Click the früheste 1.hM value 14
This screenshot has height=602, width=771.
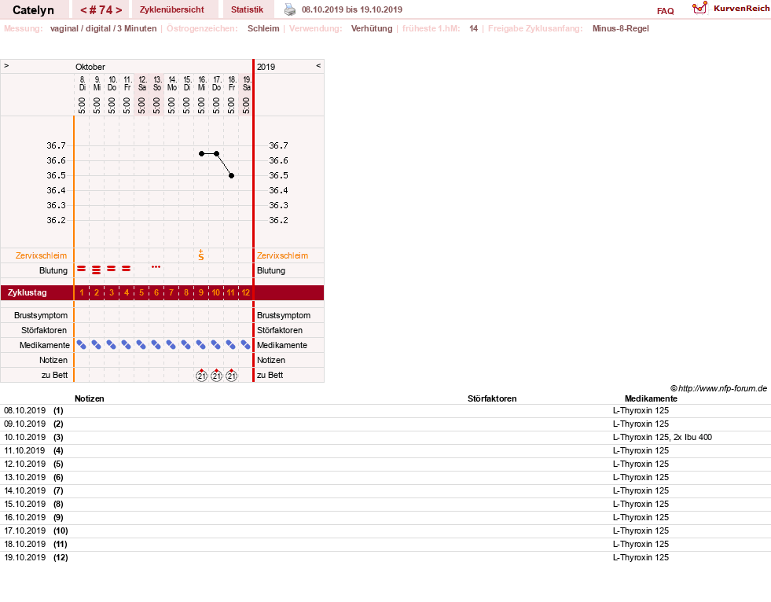point(473,28)
